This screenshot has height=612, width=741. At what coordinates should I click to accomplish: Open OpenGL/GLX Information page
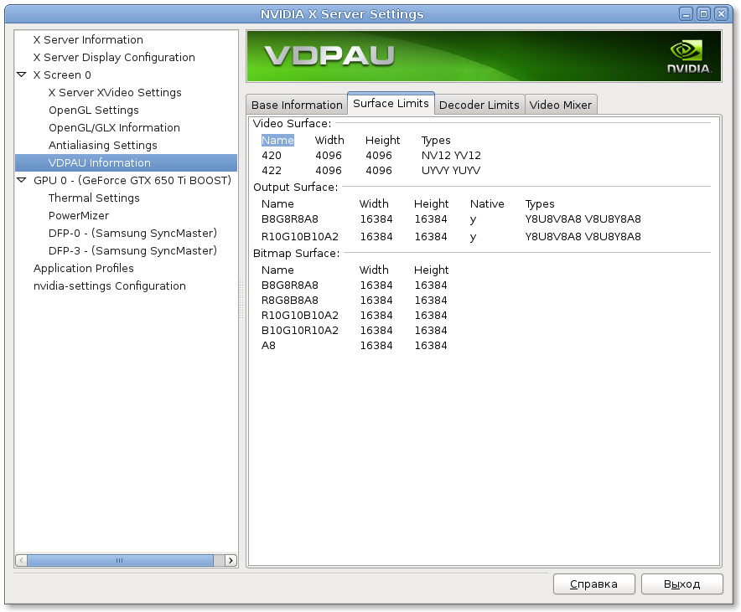(x=114, y=127)
